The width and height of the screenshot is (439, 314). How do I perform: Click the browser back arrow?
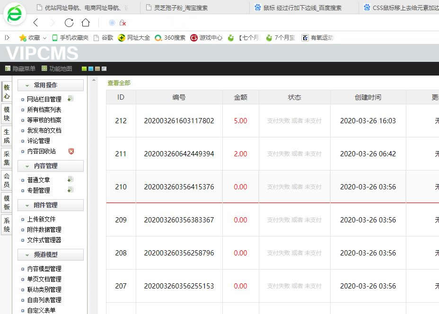[36, 23]
